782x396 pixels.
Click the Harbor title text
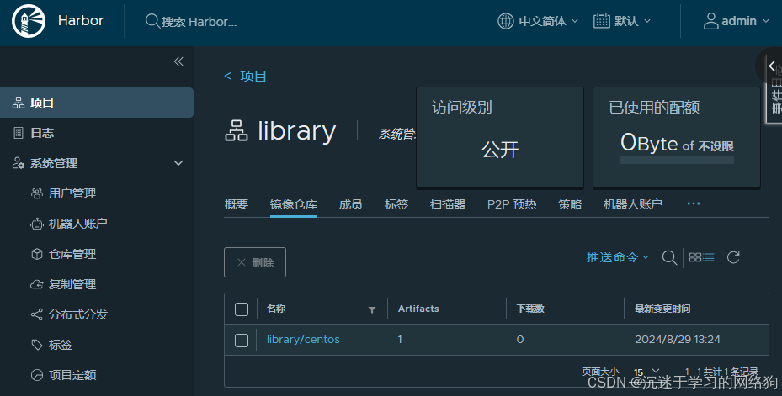[x=81, y=20]
